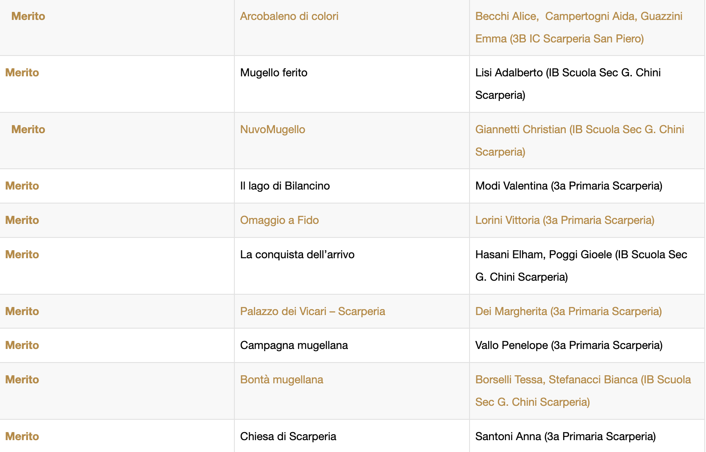Viewport: 706px width, 452px height.
Task: Click the Merito label beside Mugello ferito
Action: [22, 73]
